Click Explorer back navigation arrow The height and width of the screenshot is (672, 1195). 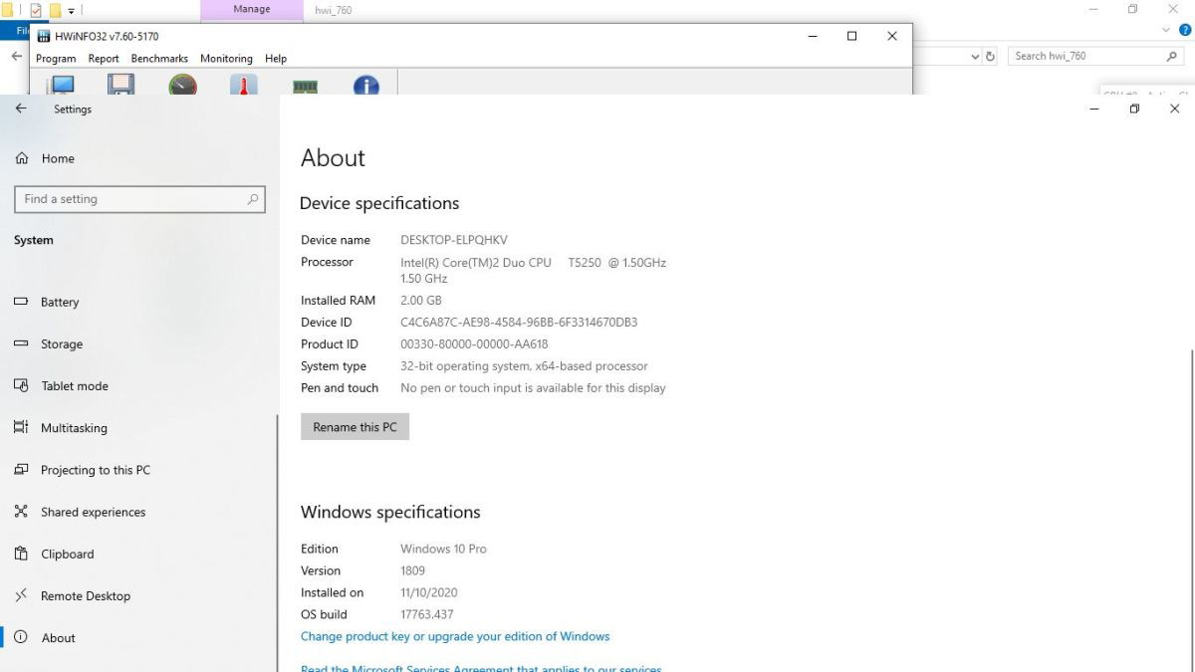[x=16, y=57]
